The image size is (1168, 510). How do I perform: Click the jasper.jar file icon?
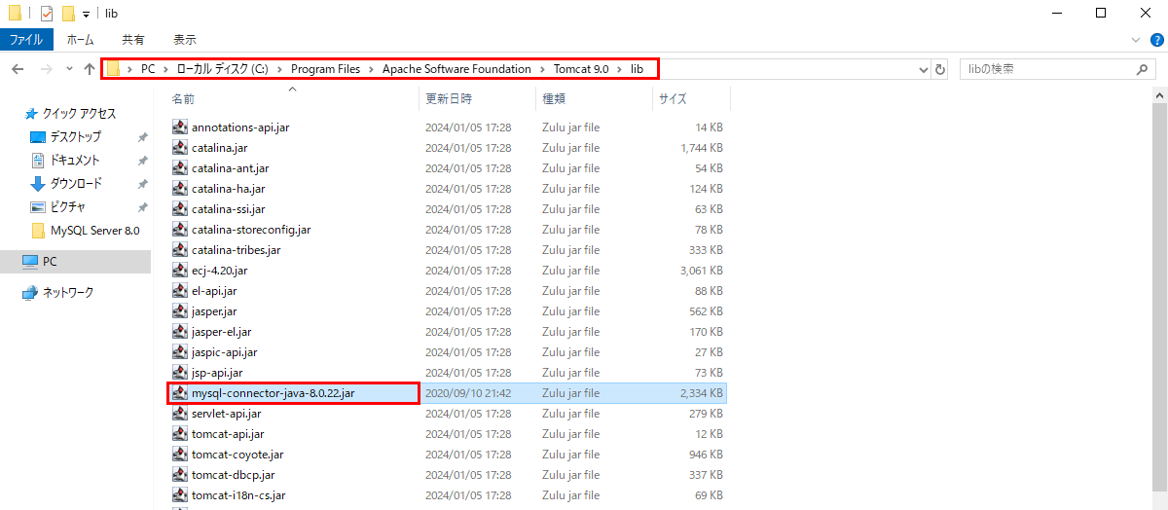pyautogui.click(x=179, y=311)
